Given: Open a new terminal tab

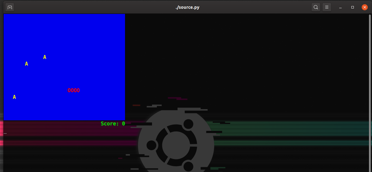Looking at the screenshot, I should (x=10, y=7).
